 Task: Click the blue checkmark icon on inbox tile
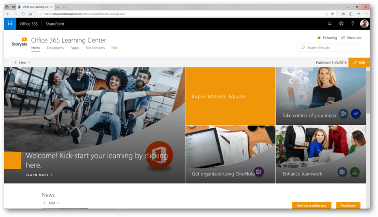(x=356, y=114)
